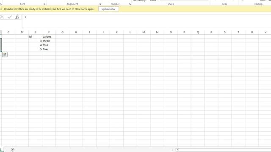Open the Font group dialog launcher
This screenshot has height=152, width=271.
(x=44, y=4)
